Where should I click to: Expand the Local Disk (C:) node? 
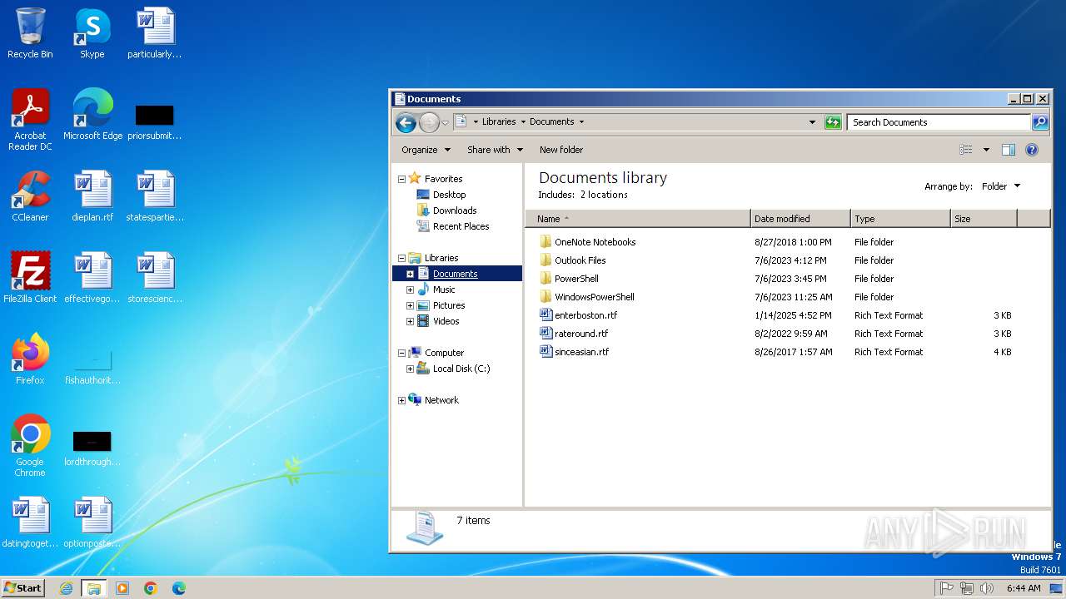pos(410,369)
